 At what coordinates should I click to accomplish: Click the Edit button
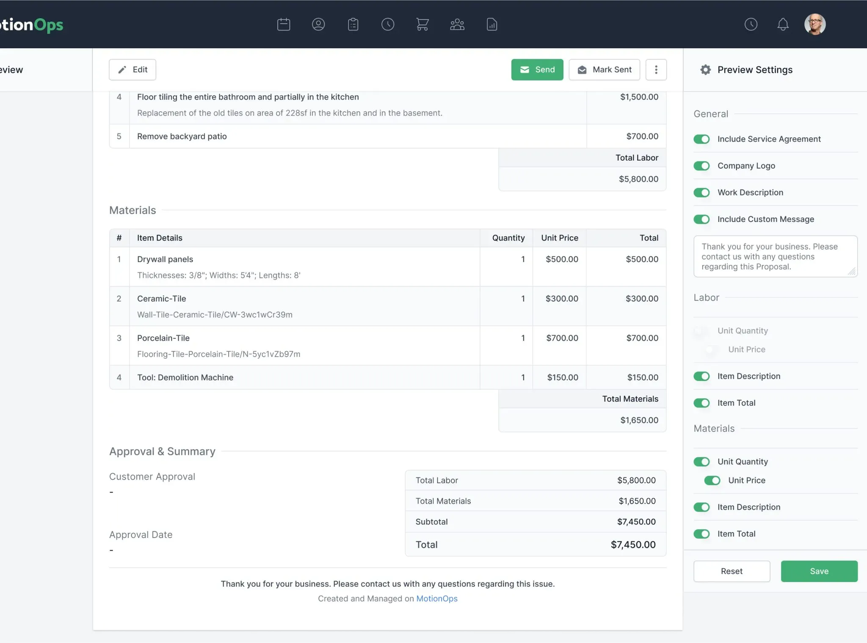coord(133,69)
